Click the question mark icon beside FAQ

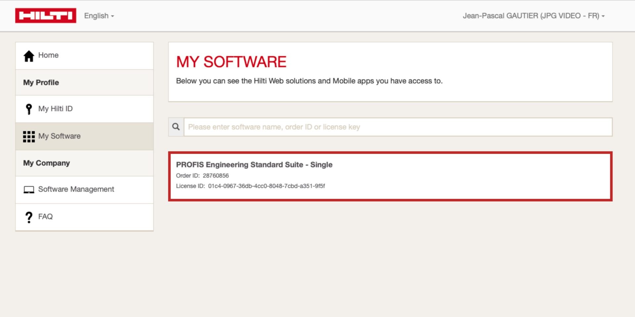coord(29,217)
